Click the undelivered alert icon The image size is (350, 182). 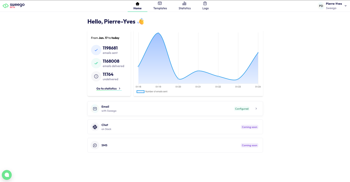96,76
